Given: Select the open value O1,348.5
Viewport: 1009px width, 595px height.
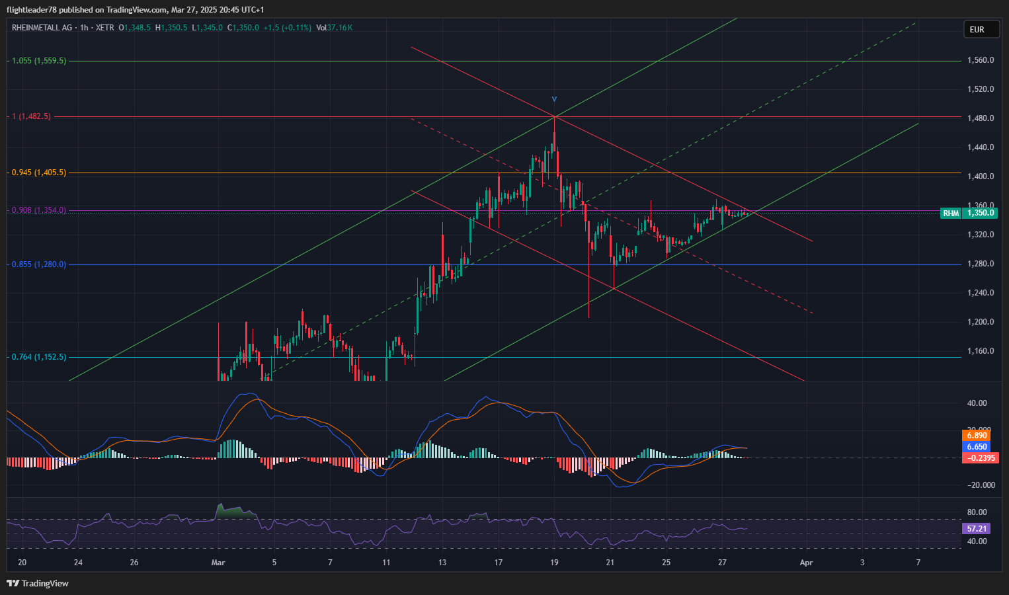Looking at the screenshot, I should 135,28.
